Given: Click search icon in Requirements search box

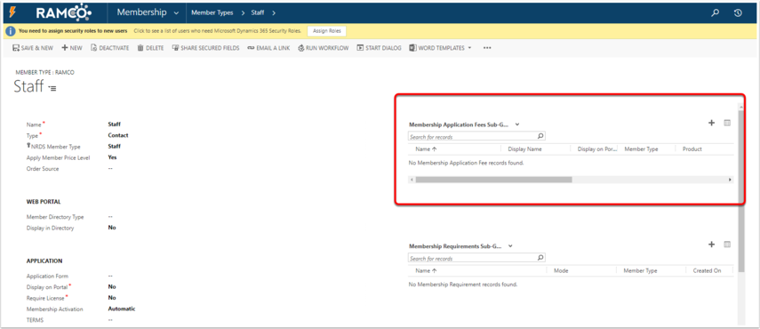Looking at the screenshot, I should [540, 258].
